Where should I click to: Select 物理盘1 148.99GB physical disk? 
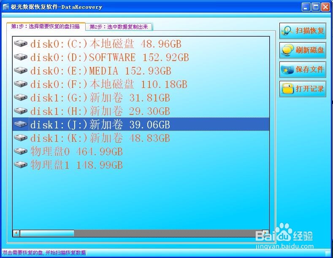coord(141,165)
